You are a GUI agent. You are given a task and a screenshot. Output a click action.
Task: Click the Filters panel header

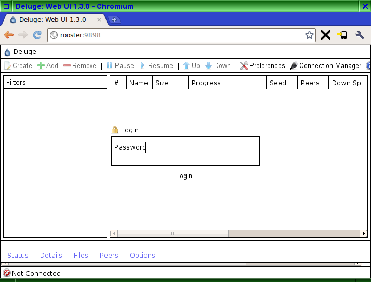(x=55, y=83)
